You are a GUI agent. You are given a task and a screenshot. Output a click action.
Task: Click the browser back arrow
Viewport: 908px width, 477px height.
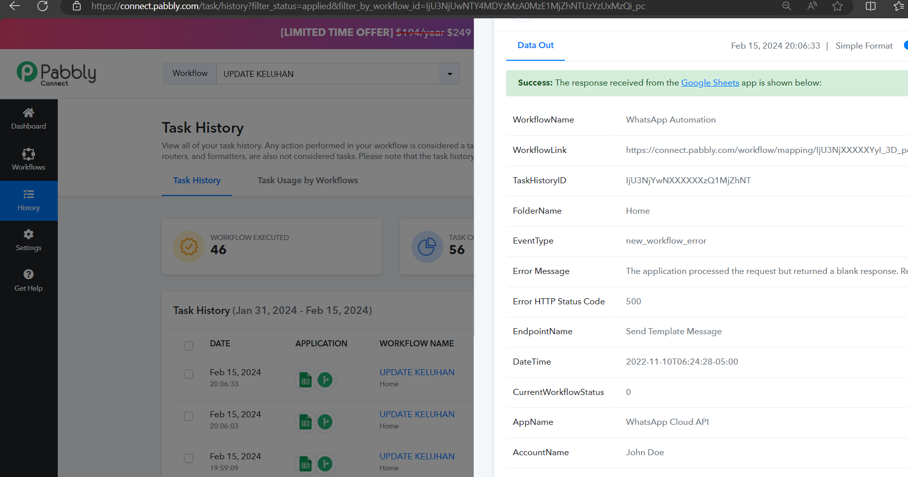pyautogui.click(x=15, y=6)
